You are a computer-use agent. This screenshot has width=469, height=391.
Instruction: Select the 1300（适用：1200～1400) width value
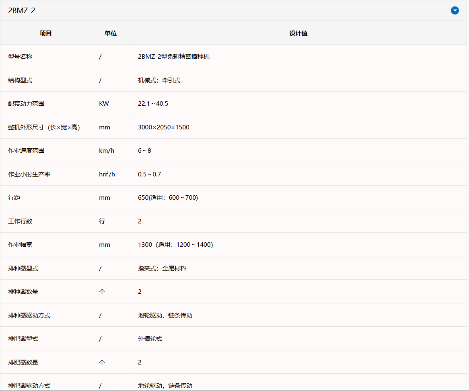click(x=176, y=244)
